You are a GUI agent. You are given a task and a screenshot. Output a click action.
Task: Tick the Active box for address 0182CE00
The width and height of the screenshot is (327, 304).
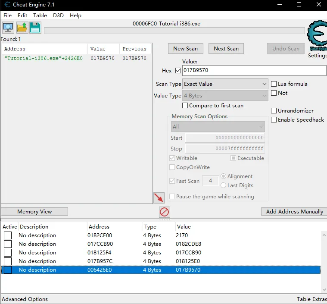(8, 235)
